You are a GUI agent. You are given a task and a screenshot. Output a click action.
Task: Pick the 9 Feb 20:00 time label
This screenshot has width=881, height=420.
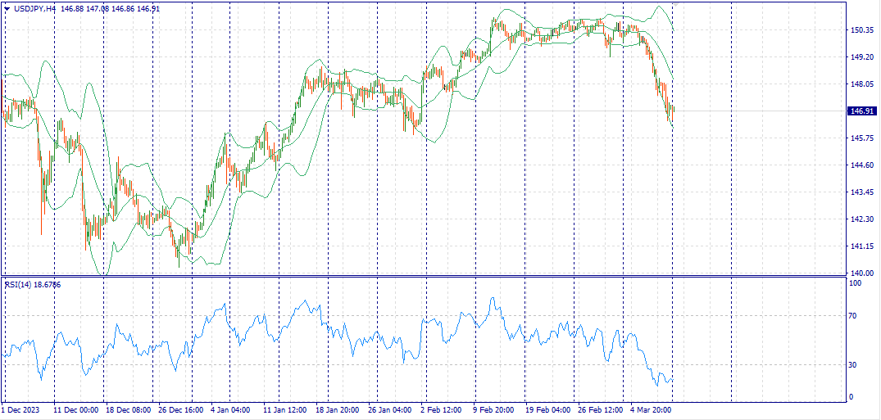pyautogui.click(x=494, y=409)
